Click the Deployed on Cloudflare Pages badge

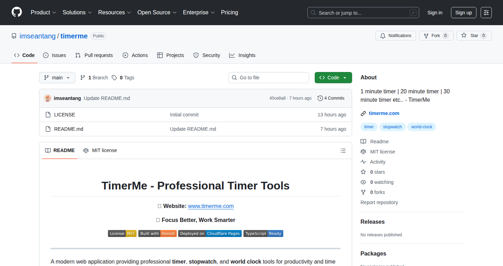[x=210, y=233]
